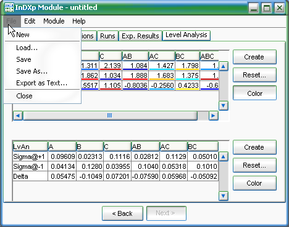Open the File menu
Image resolution: width=289 pixels, height=227 pixels.
click(x=12, y=21)
